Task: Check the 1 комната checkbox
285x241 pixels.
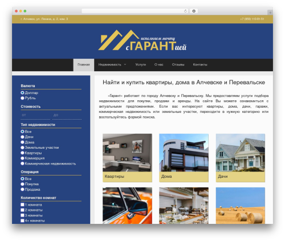Action: click(x=22, y=205)
